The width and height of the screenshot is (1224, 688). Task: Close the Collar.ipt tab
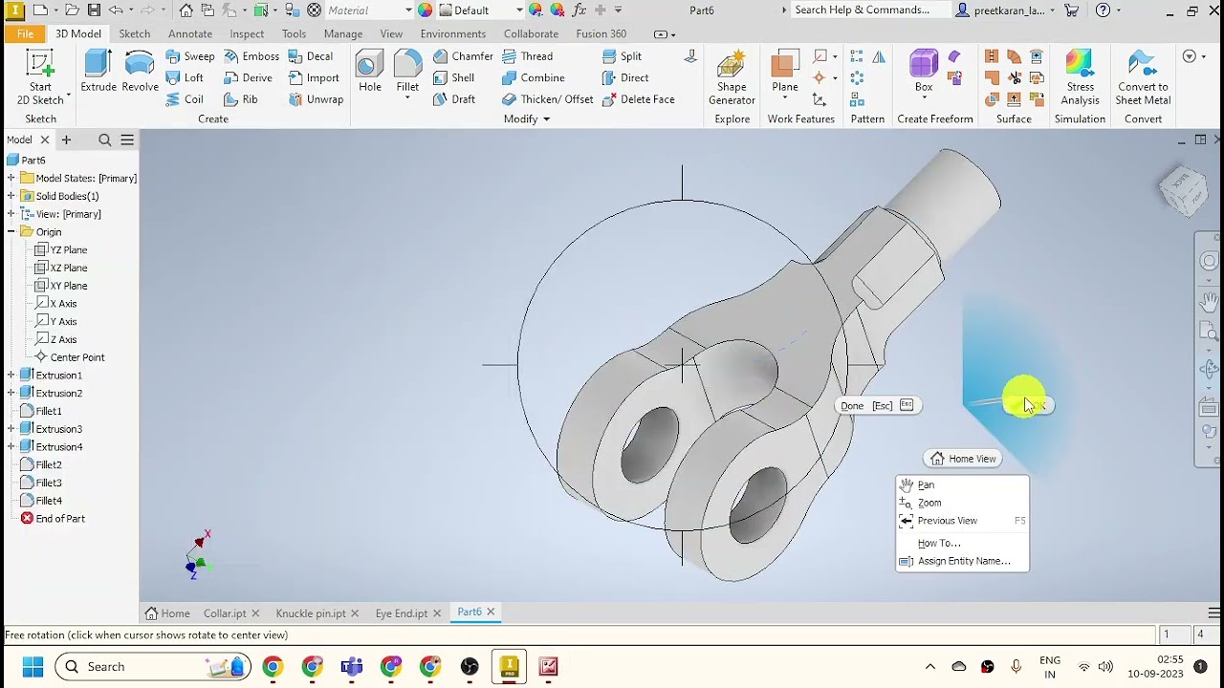[x=255, y=613]
